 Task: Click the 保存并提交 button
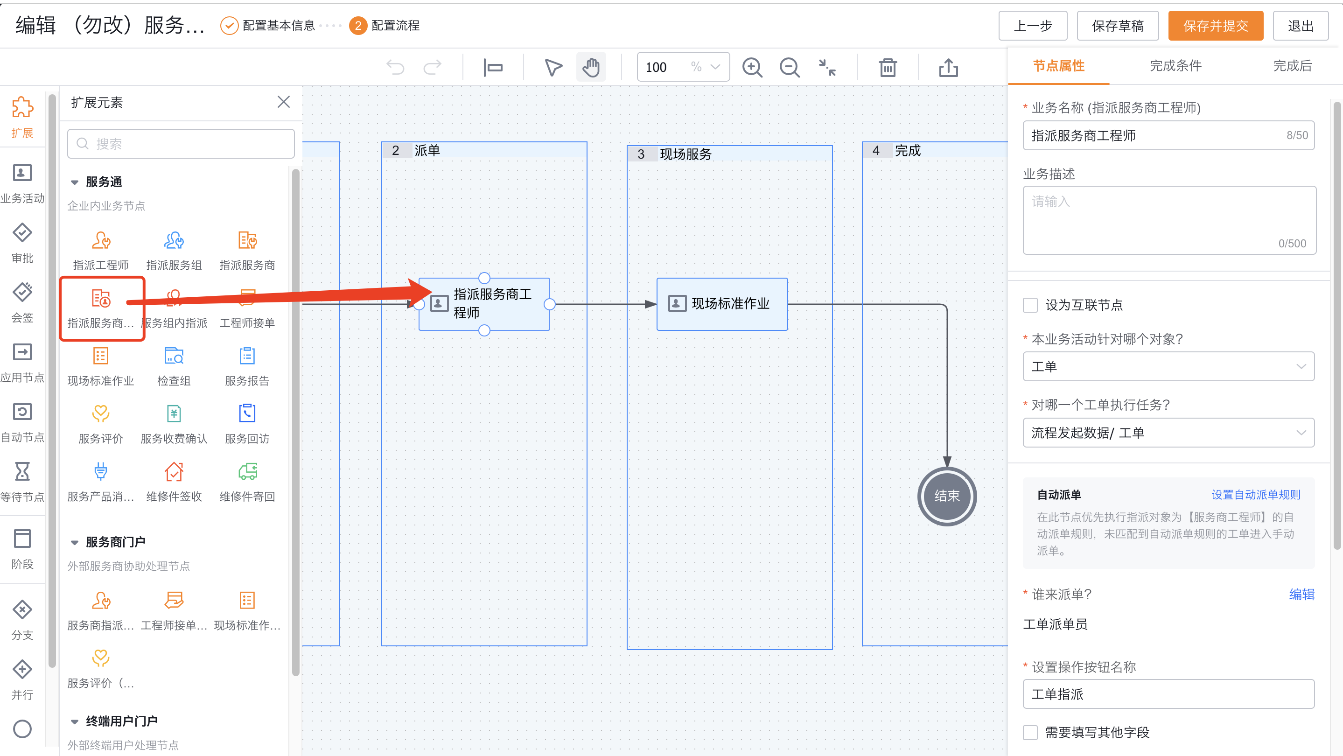click(x=1215, y=26)
